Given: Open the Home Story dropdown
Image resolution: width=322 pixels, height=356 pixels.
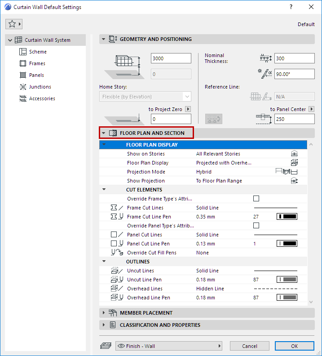Looking at the screenshot, I should coord(145,97).
